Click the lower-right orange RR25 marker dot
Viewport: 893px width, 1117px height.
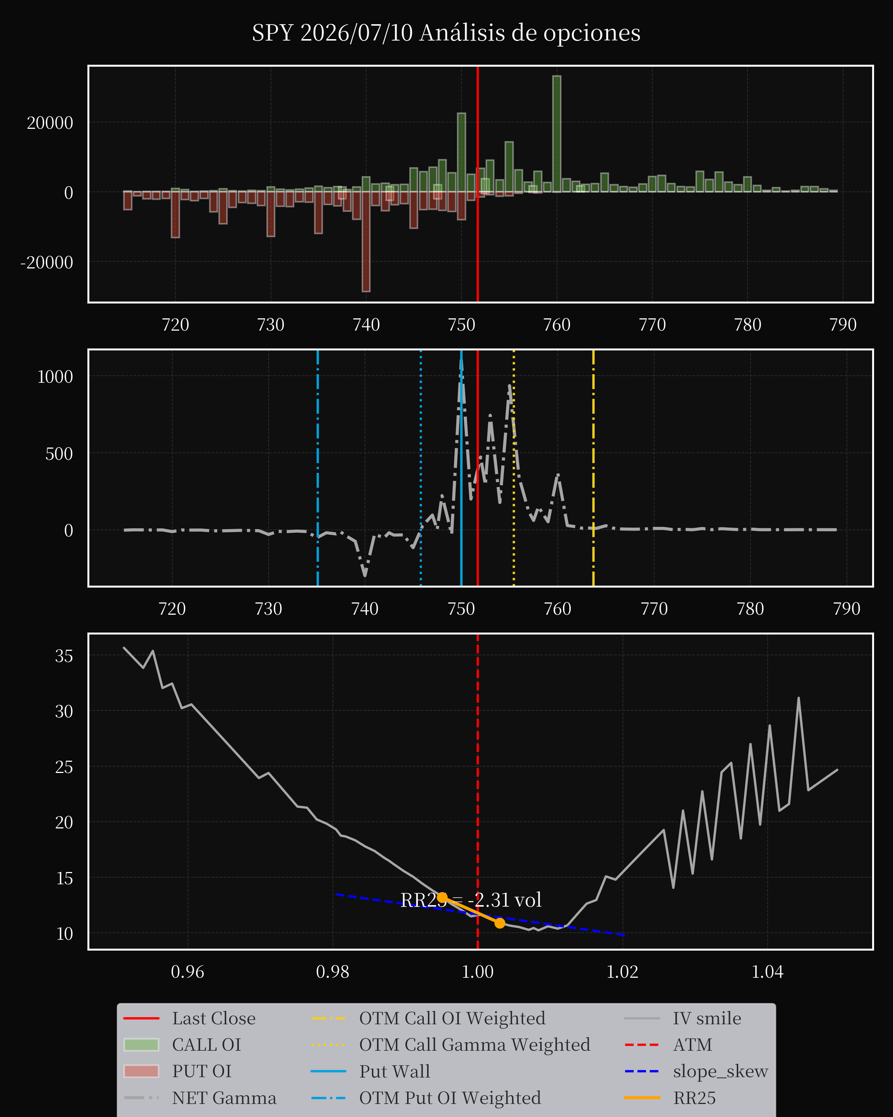pyautogui.click(x=500, y=923)
